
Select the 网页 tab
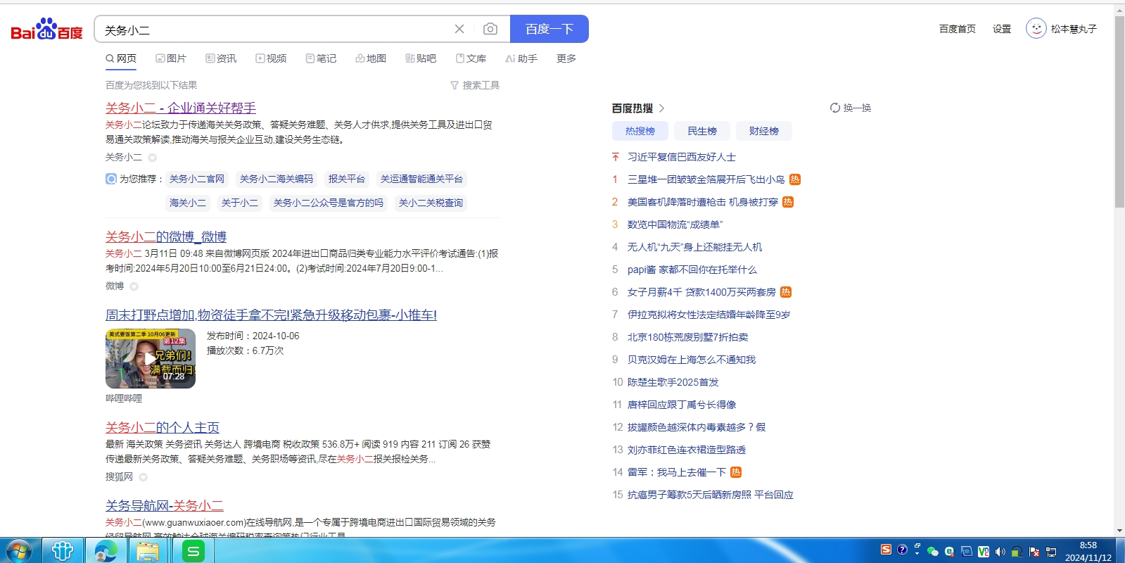tap(121, 58)
